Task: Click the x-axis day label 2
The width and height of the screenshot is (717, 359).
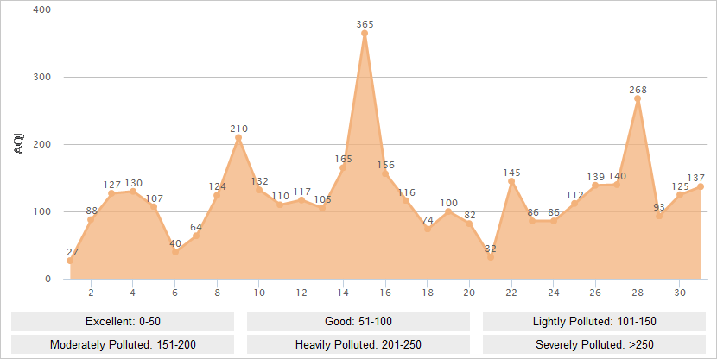Action: pos(91,293)
